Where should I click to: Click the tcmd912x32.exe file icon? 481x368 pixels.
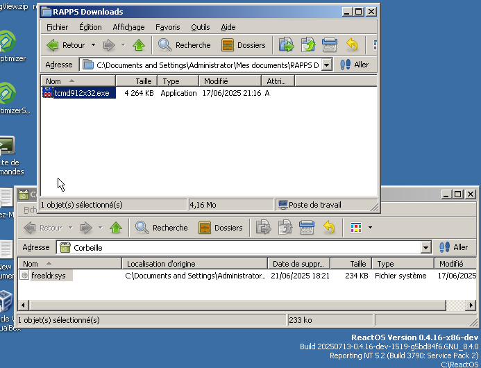(x=47, y=92)
